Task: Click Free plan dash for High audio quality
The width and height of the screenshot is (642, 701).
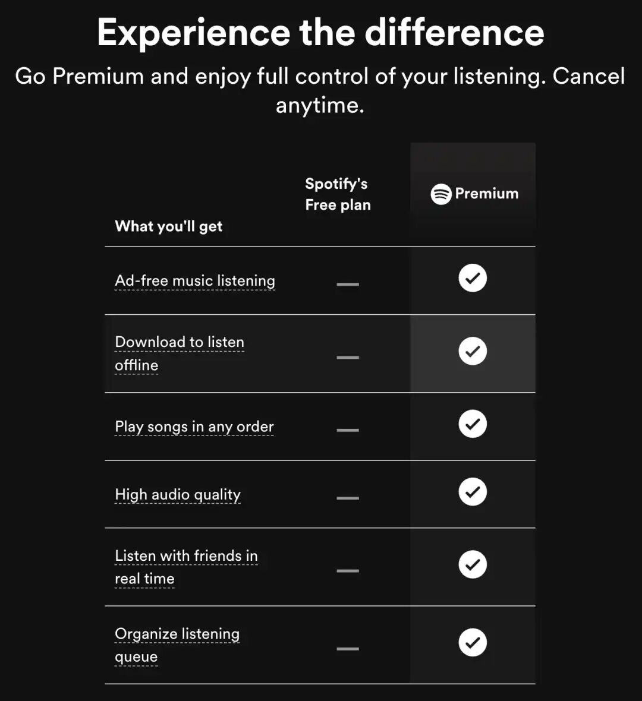Action: [x=348, y=498]
